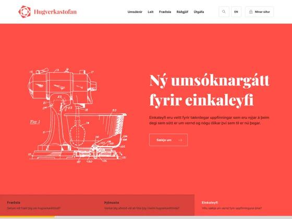
Task: Click the arrow in Sækja um button
Action: 180,140
